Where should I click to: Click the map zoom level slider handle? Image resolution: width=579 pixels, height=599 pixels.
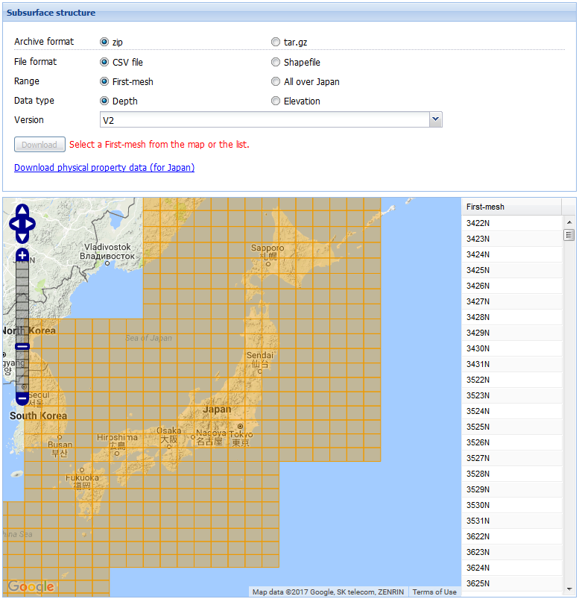coord(22,346)
